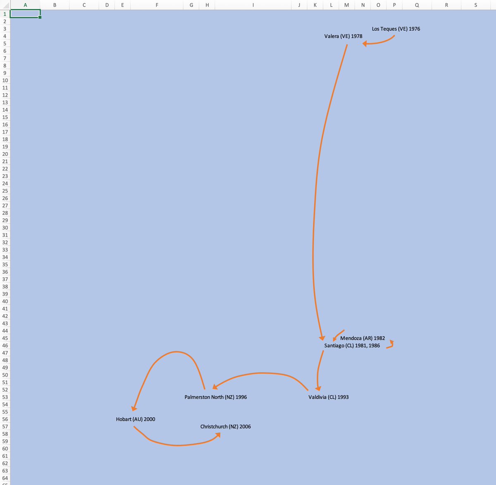Click the active cell A1
Viewport: 496px width, 485px height.
[25, 14]
